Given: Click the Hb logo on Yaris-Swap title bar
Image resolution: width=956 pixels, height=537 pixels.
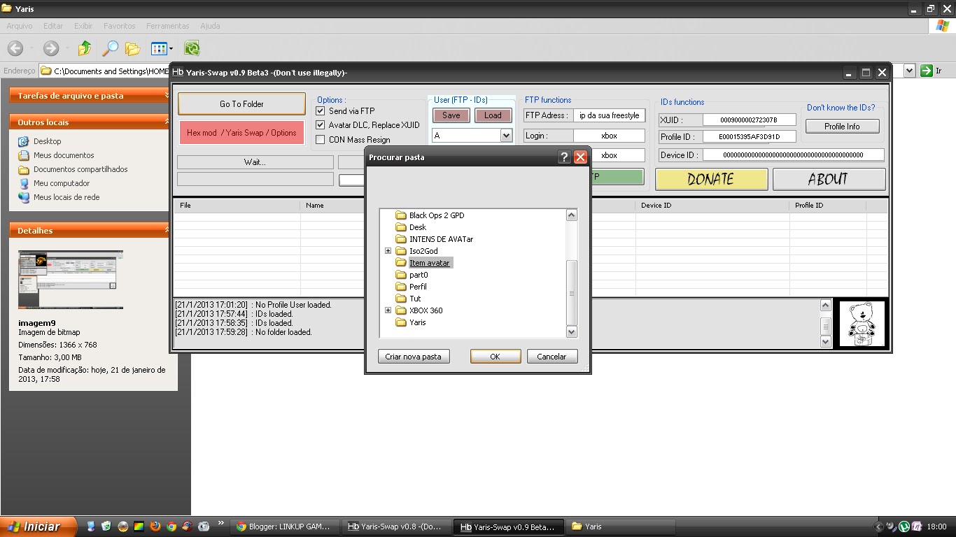Looking at the screenshot, I should 178,72.
